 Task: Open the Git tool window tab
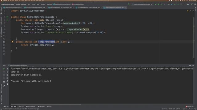coord(6,107)
